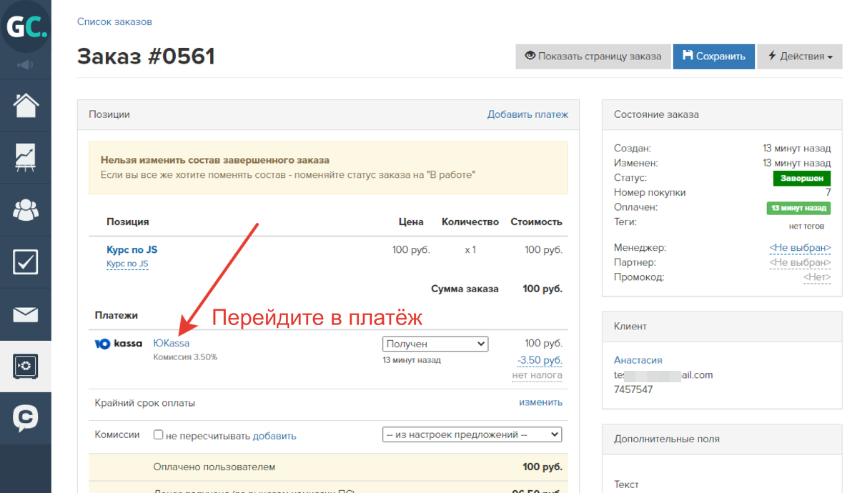Open the tasks checkmark sidebar icon
This screenshot has width=857, height=493.
(26, 262)
